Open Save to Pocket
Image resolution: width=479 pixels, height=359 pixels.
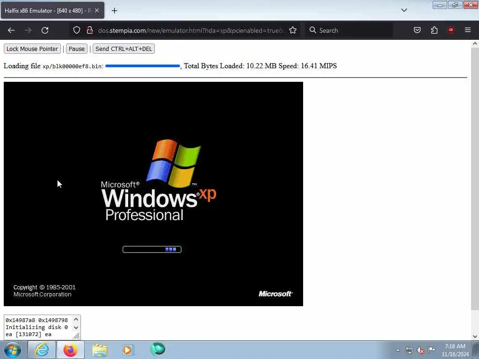pyautogui.click(x=417, y=30)
